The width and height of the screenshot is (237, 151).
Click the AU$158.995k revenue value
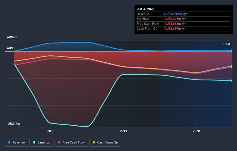click(173, 14)
